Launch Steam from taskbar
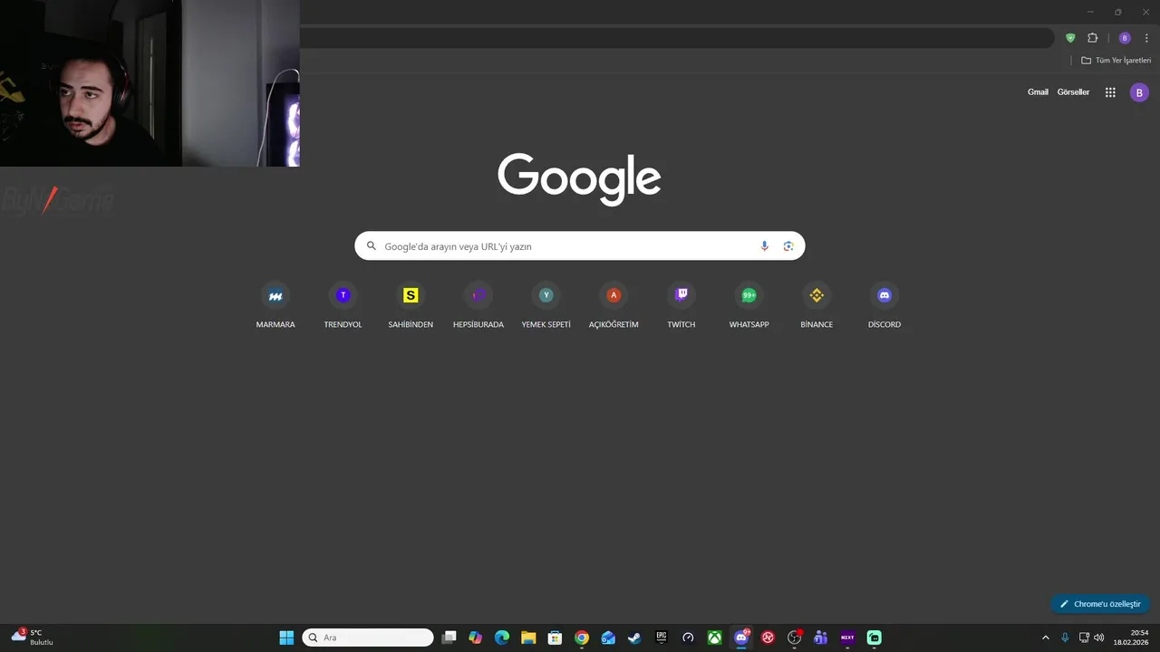The image size is (1160, 652). pos(634,638)
